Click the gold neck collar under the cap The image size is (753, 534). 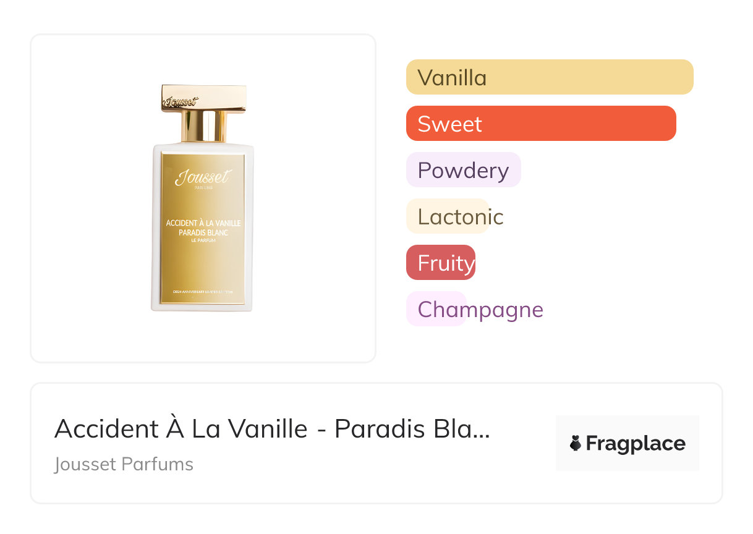[203, 126]
